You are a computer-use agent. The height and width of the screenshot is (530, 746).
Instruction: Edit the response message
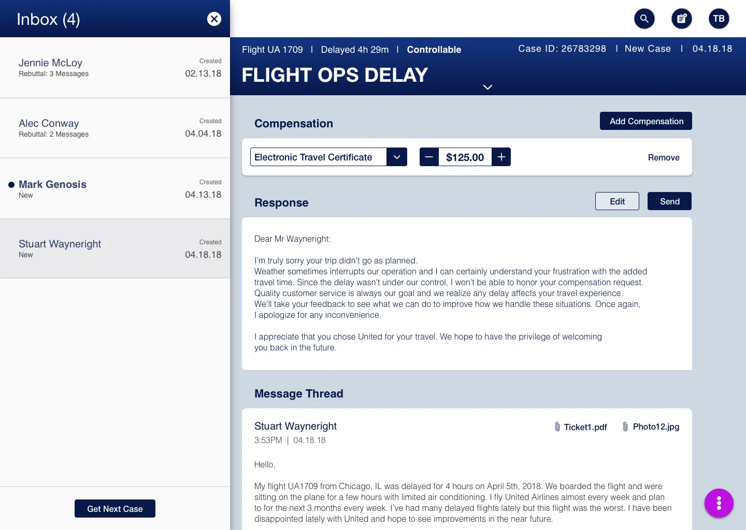[617, 201]
